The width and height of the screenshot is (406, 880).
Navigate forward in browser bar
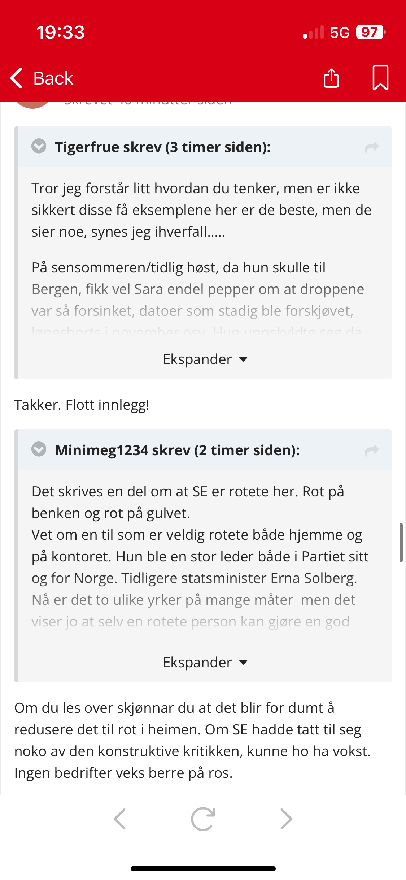tap(286, 819)
